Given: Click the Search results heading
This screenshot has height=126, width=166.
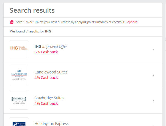Looking at the screenshot, I should 32,10.
